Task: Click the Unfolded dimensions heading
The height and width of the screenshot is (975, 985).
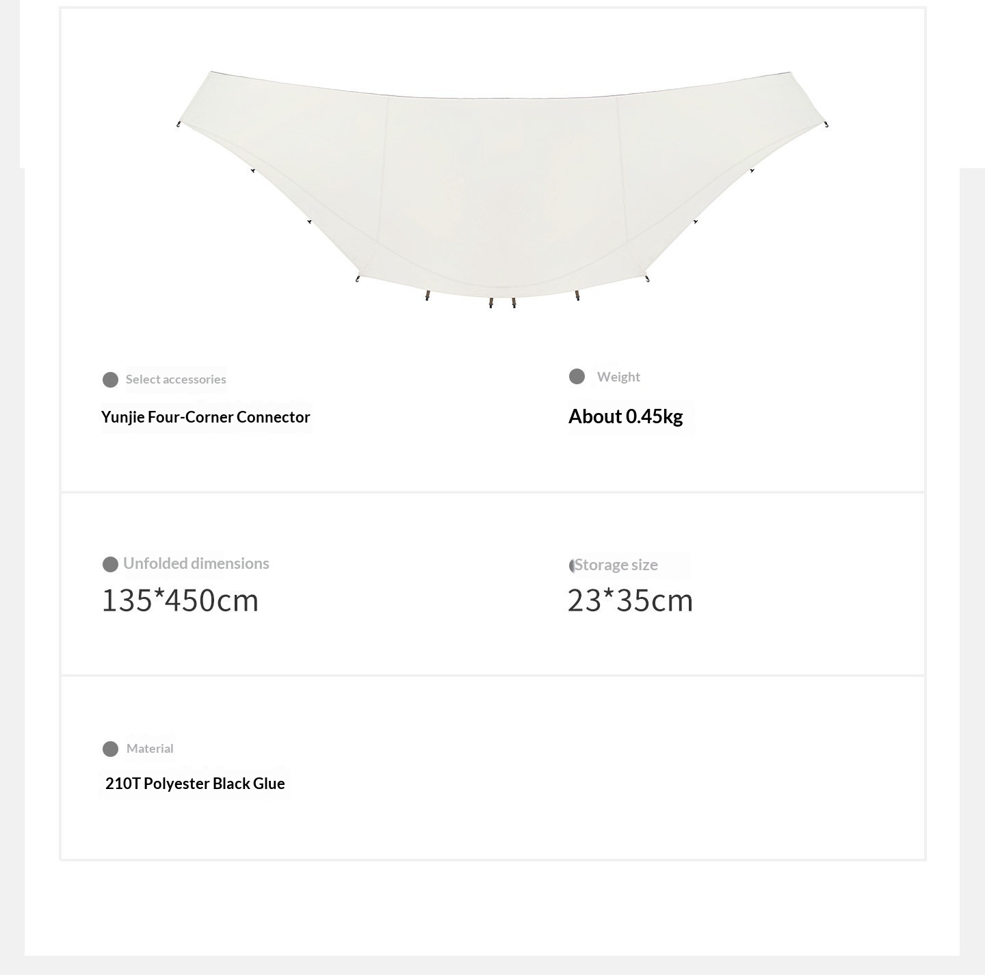Action: coord(196,563)
